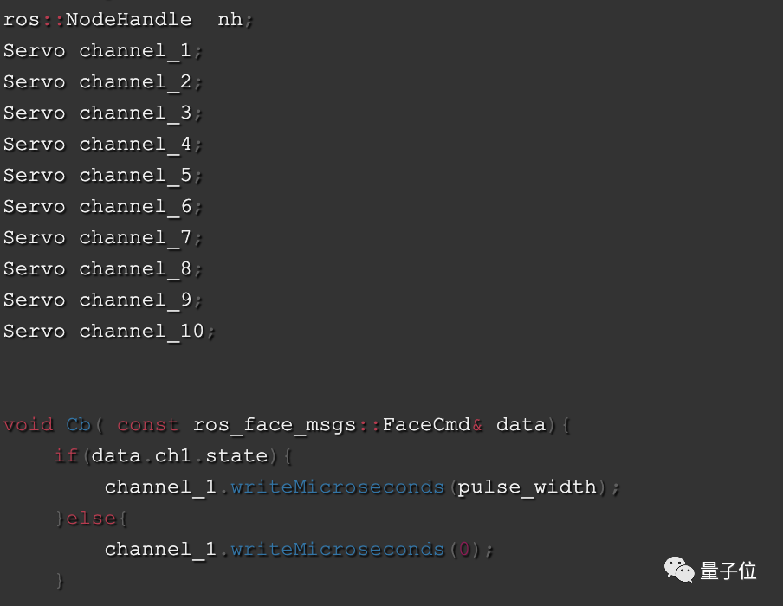Click writeMicroseconds call with 0 argument
This screenshot has width=783, height=606.
click(x=337, y=549)
